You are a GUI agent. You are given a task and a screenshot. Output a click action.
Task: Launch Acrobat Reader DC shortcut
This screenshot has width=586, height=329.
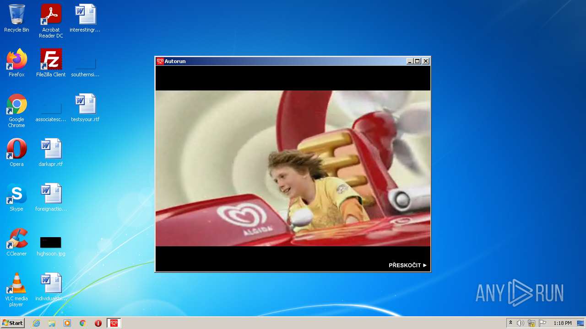tap(51, 21)
